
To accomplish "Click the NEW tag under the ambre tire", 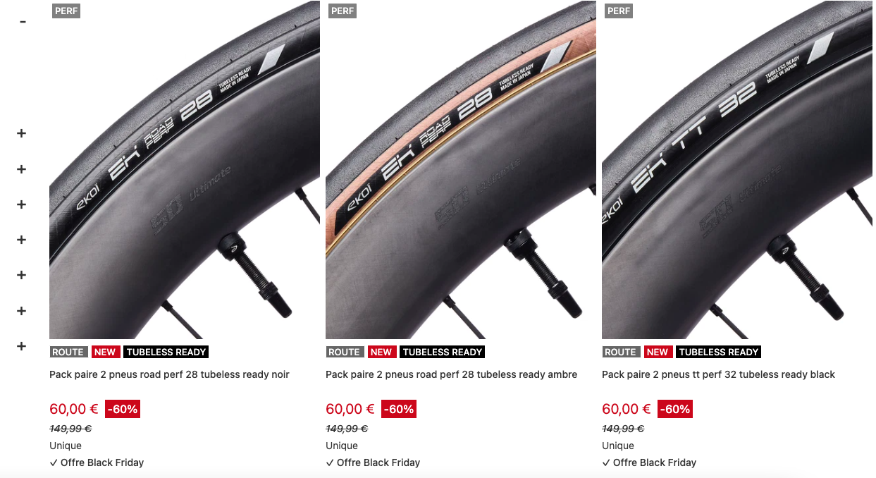I will tap(381, 352).
